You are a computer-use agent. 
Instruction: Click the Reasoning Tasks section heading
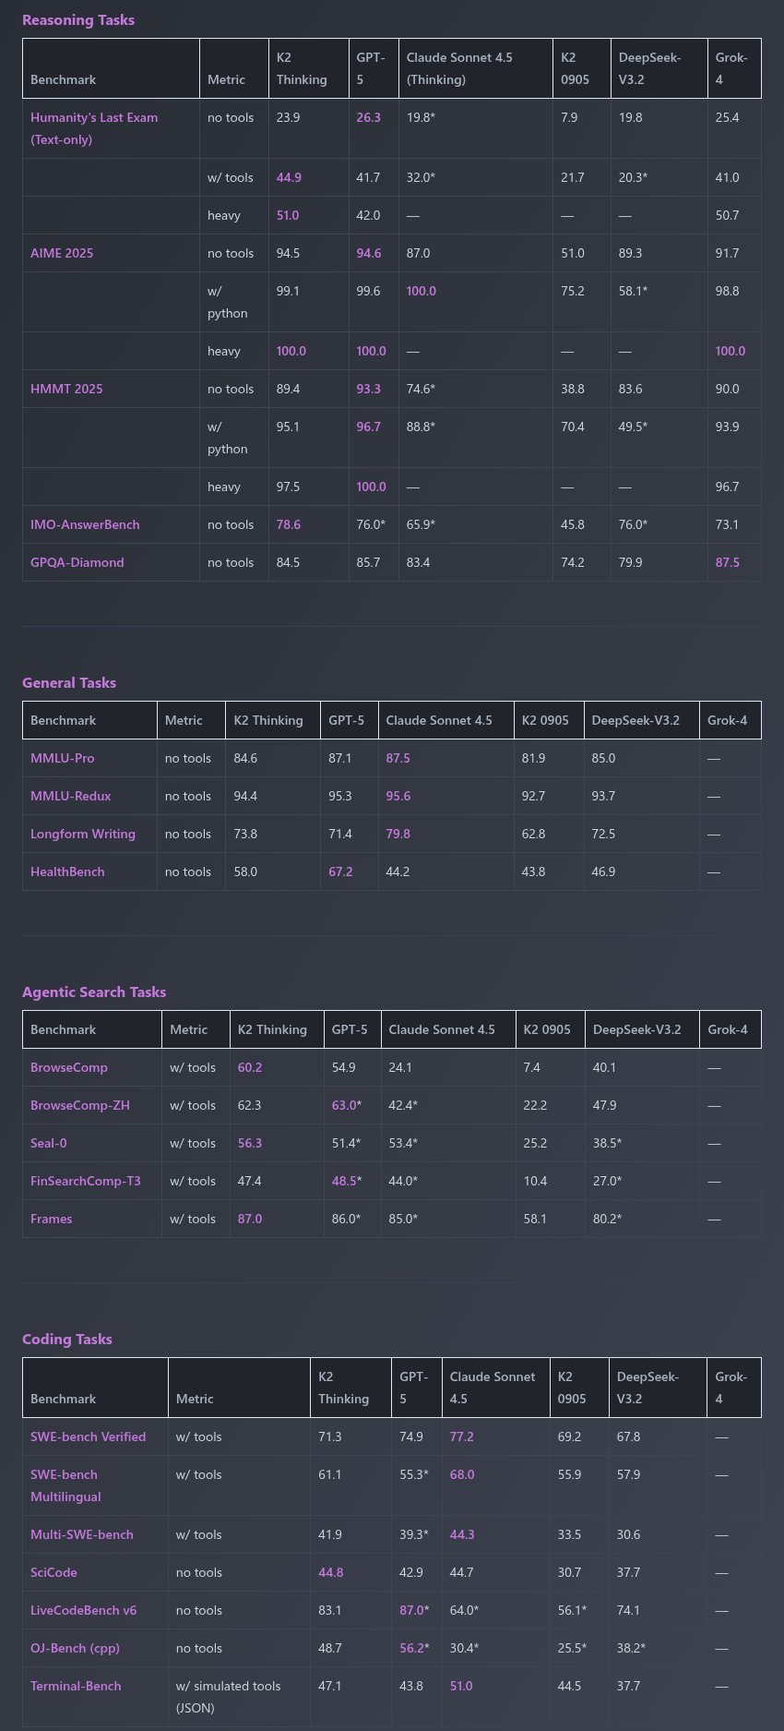click(78, 20)
